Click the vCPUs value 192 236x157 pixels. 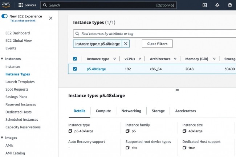coord(128,69)
